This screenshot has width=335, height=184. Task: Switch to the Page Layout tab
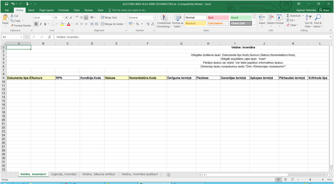[x=46, y=10]
